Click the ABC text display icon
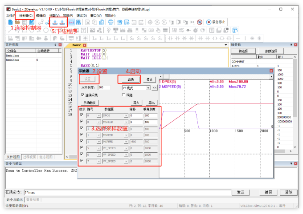This screenshot has width=303, height=214. point(181,30)
